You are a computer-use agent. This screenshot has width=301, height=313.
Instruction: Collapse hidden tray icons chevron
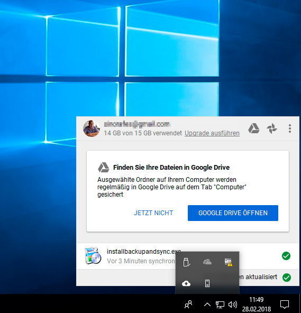(207, 305)
